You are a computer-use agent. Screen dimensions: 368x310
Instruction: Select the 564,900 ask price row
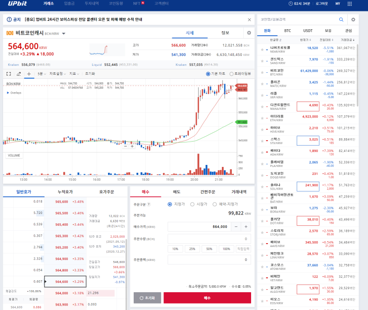(x=65, y=259)
